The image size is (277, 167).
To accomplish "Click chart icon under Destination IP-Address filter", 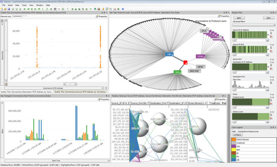I will point(267,72).
